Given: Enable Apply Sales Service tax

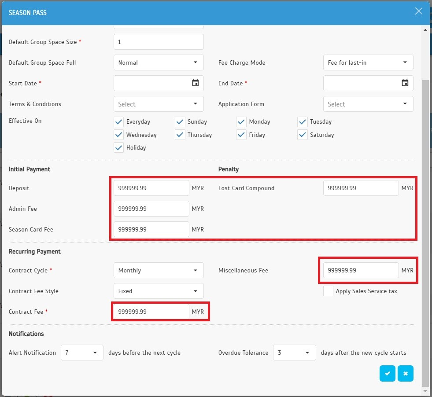Looking at the screenshot, I should tap(328, 291).
